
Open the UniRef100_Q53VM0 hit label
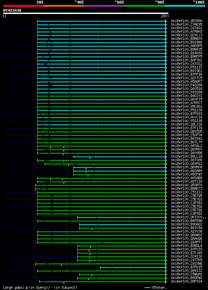[187, 21]
